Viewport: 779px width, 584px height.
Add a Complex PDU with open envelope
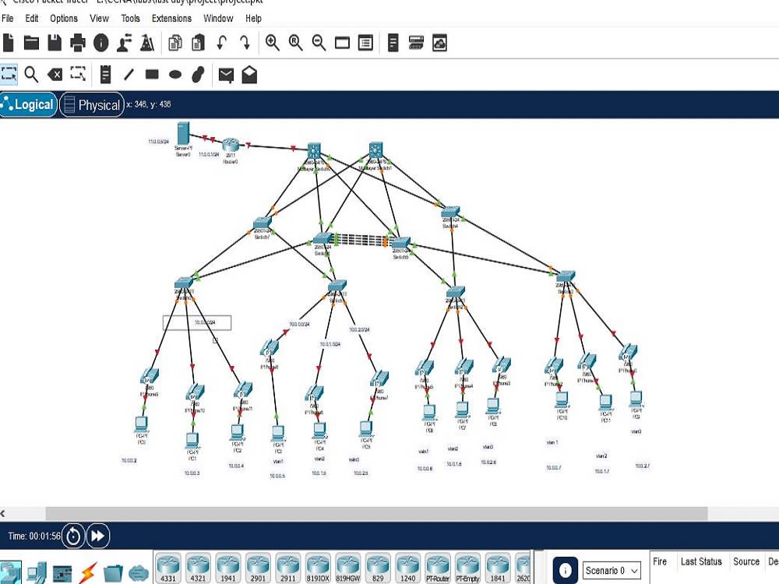click(249, 75)
